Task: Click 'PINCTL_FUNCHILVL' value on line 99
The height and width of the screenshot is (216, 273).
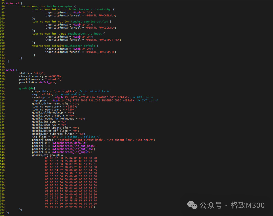Action: [100, 15]
